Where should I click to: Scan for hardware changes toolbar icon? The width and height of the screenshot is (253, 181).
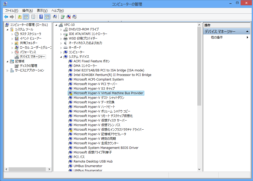pos(55,17)
